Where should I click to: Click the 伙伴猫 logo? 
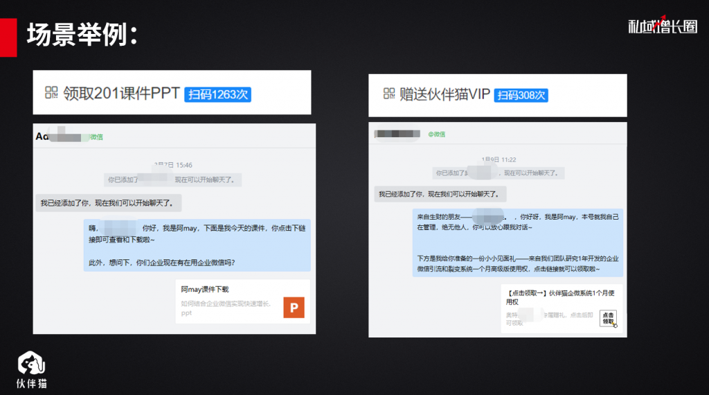pos(32,369)
